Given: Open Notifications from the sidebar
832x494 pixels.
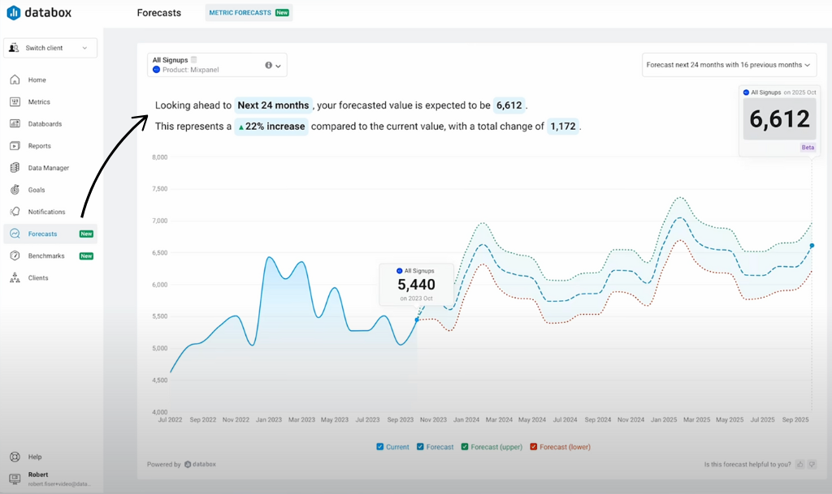Looking at the screenshot, I should coord(46,212).
